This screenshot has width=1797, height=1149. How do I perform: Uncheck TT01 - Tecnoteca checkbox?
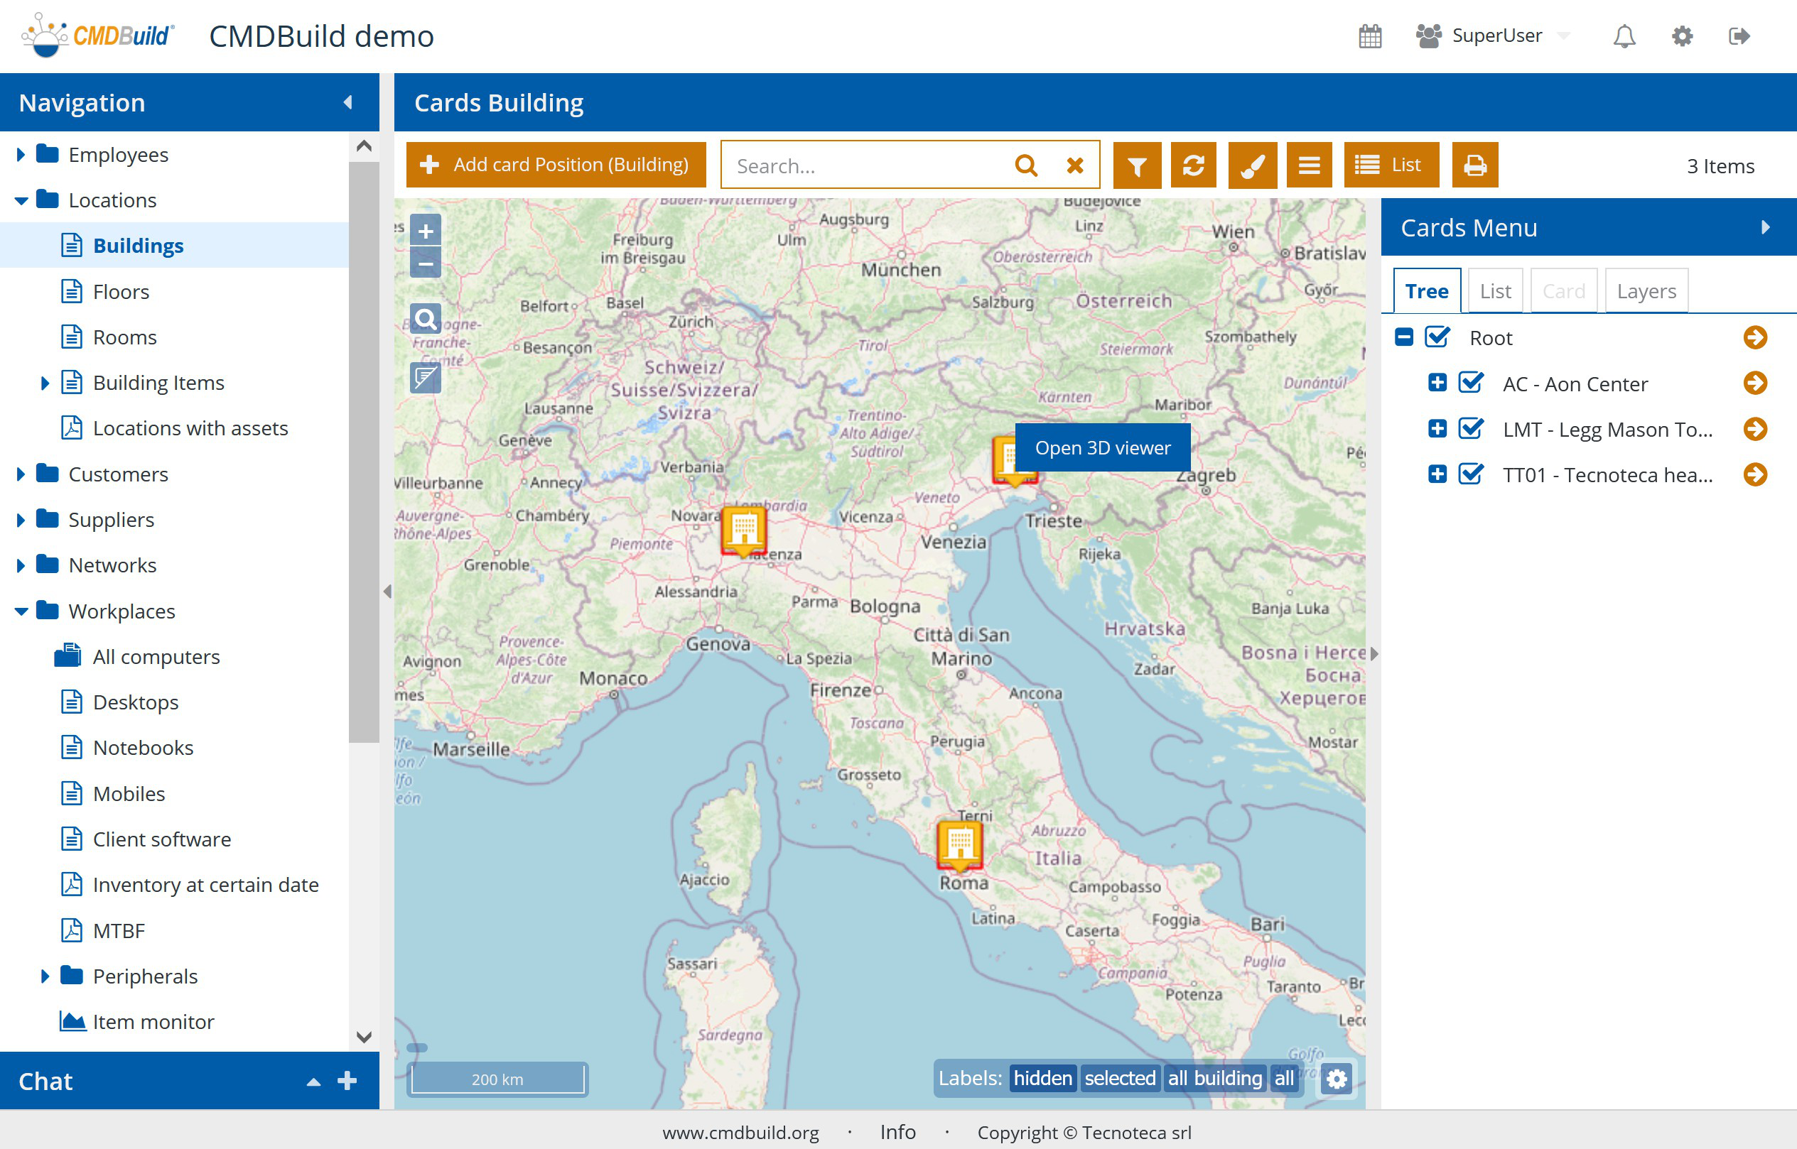1471,474
